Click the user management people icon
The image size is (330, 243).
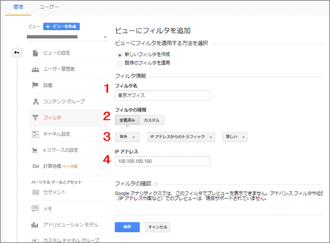pyautogui.click(x=35, y=69)
